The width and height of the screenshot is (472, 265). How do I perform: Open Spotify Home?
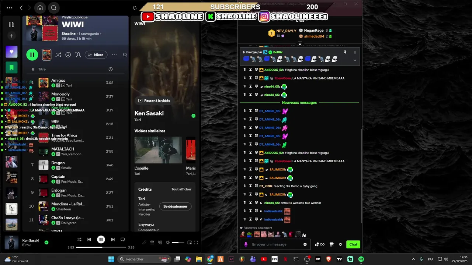point(40,8)
